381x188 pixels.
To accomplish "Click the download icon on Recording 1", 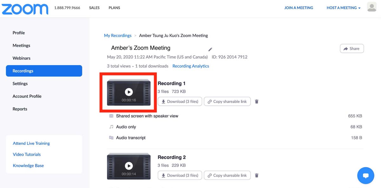I will click(164, 101).
